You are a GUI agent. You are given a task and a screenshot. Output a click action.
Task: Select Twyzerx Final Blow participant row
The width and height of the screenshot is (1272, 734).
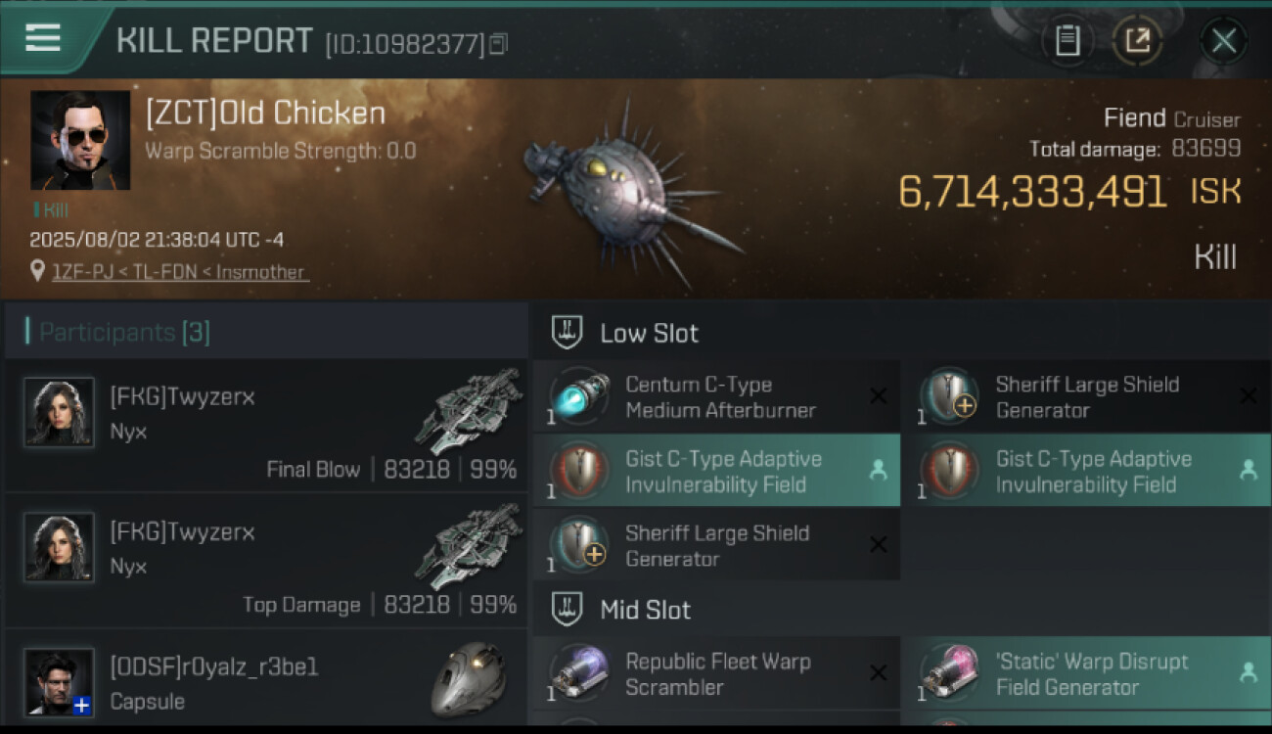pyautogui.click(x=266, y=426)
